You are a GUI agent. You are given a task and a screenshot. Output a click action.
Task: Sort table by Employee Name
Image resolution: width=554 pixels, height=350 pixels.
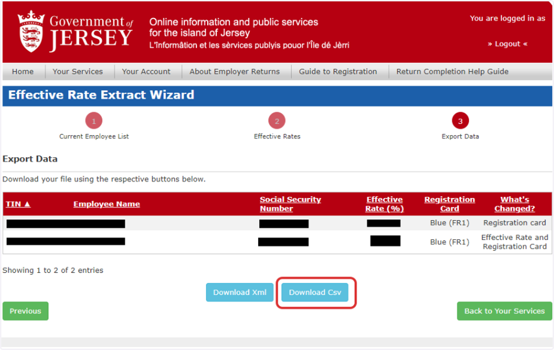pos(107,204)
